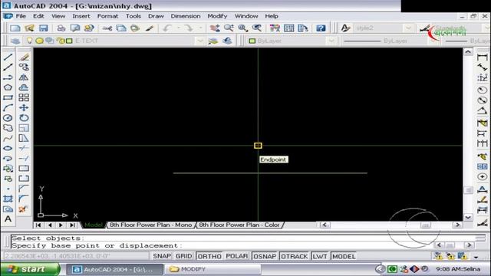Select the Mirror modify tool
Screen dimensions: 491x276
(24, 77)
